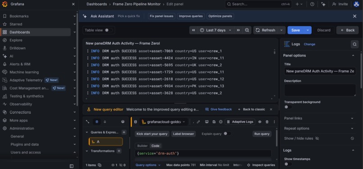Switch to the Code tab
This screenshot has width=363, height=169.
coord(155,146)
